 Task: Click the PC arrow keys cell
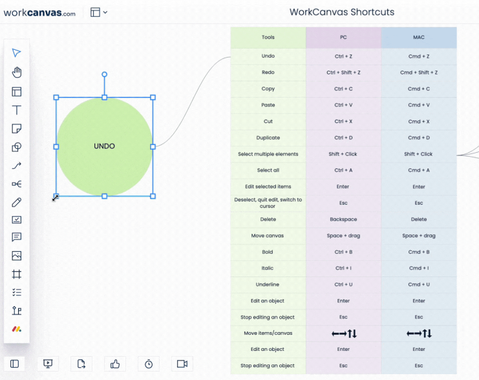343,333
